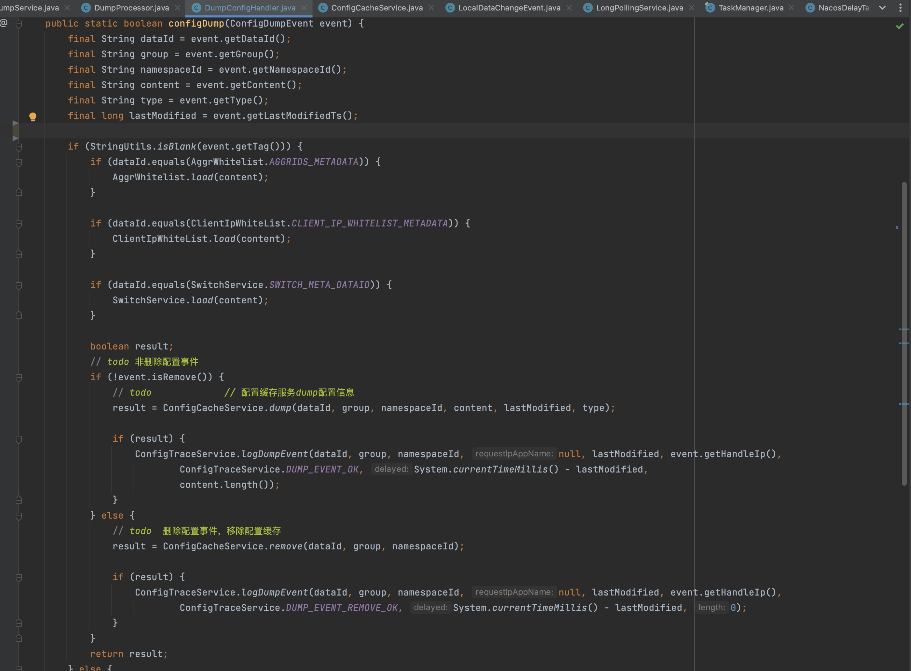Click the SwitchService.load(content) call
Viewport: 911px width, 671px height.
188,300
